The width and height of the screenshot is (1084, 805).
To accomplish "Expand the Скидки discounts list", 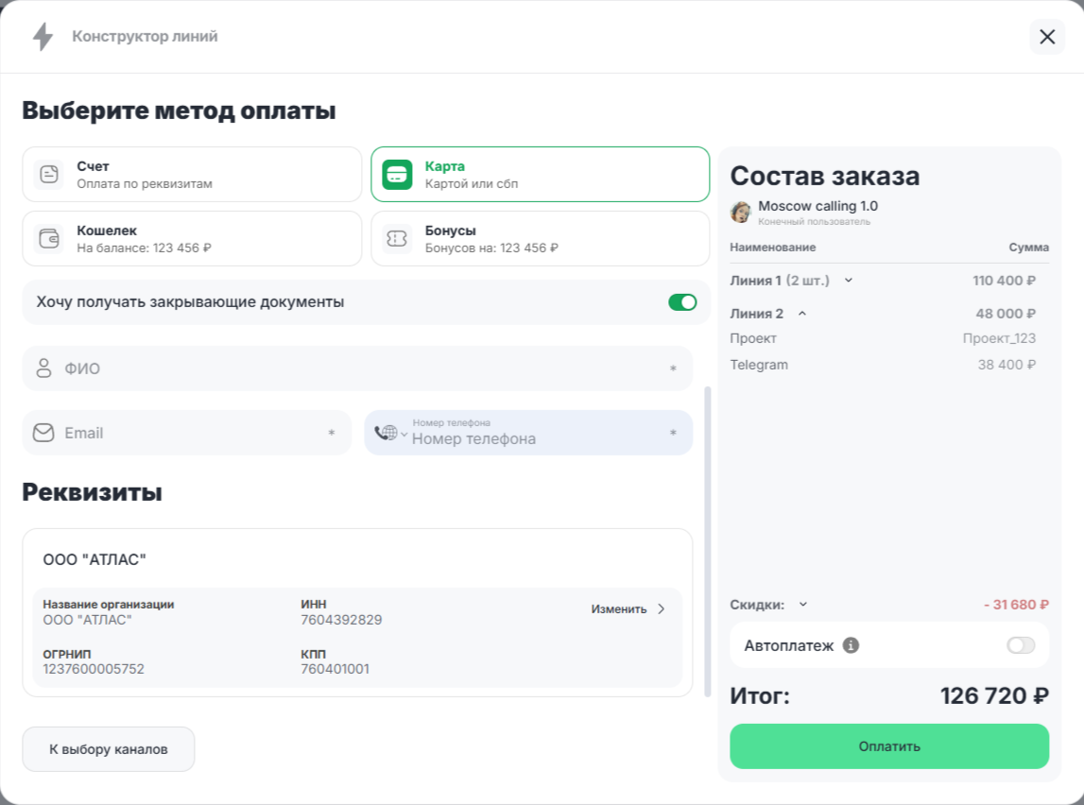I will click(x=803, y=605).
